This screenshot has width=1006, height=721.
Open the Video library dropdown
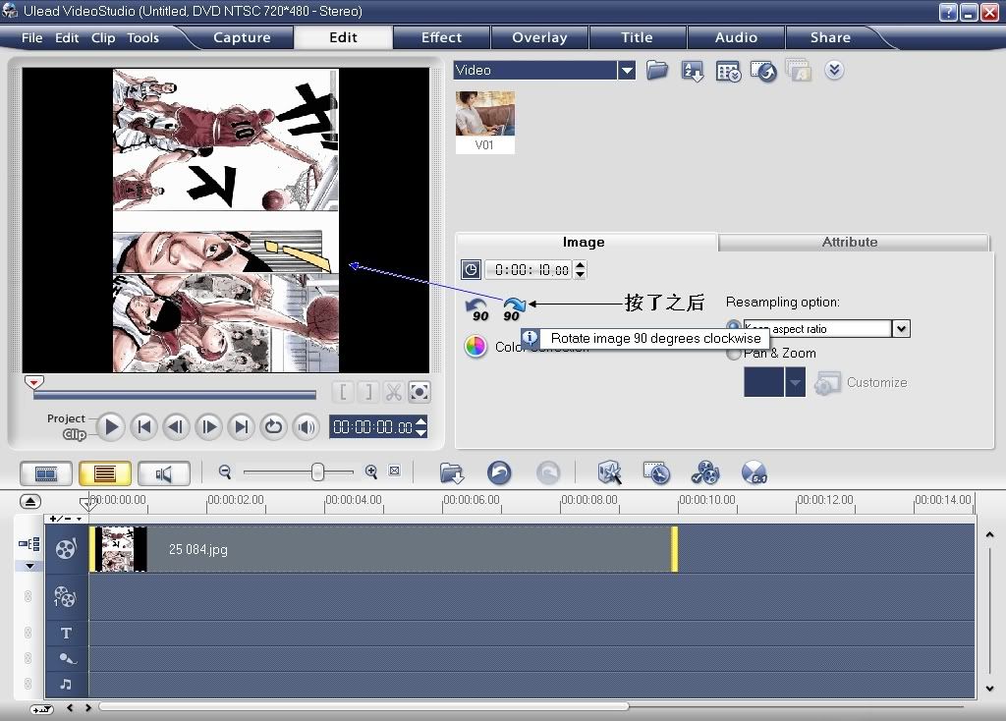627,71
